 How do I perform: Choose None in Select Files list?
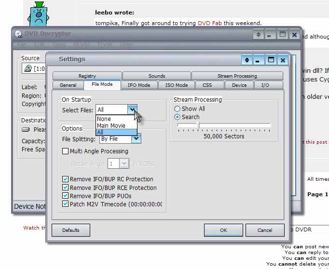click(x=116, y=119)
